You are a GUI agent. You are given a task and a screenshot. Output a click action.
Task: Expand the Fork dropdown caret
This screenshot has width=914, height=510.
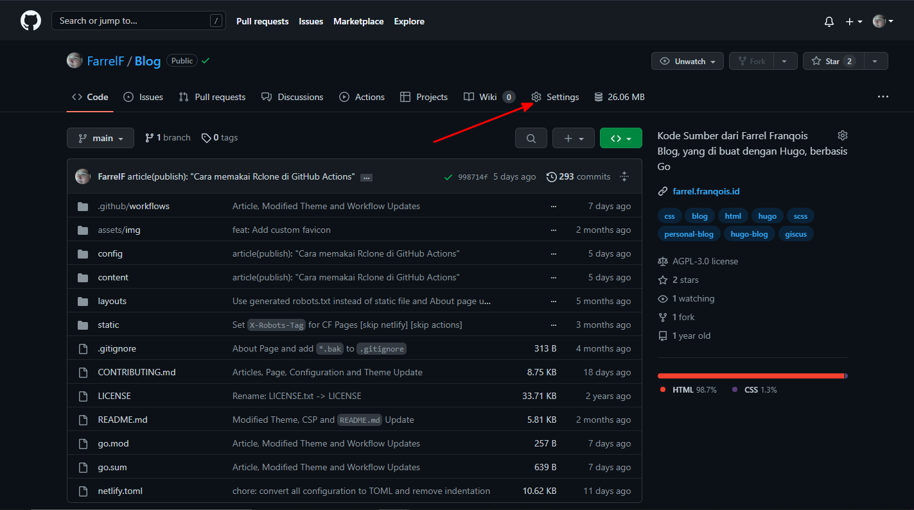coord(785,61)
